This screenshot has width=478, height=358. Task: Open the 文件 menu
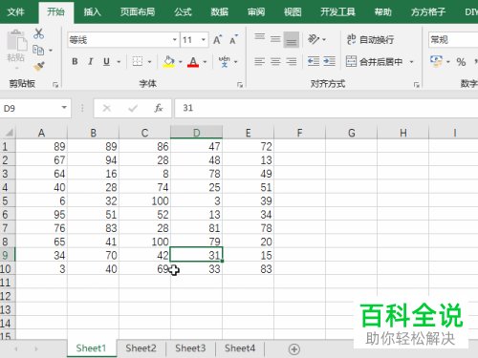tap(15, 12)
